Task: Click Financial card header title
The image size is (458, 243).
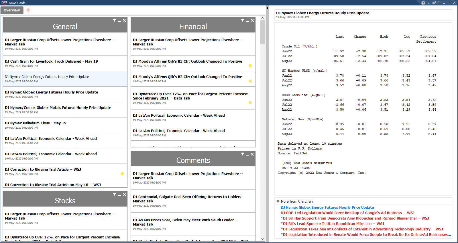Action: tap(193, 27)
